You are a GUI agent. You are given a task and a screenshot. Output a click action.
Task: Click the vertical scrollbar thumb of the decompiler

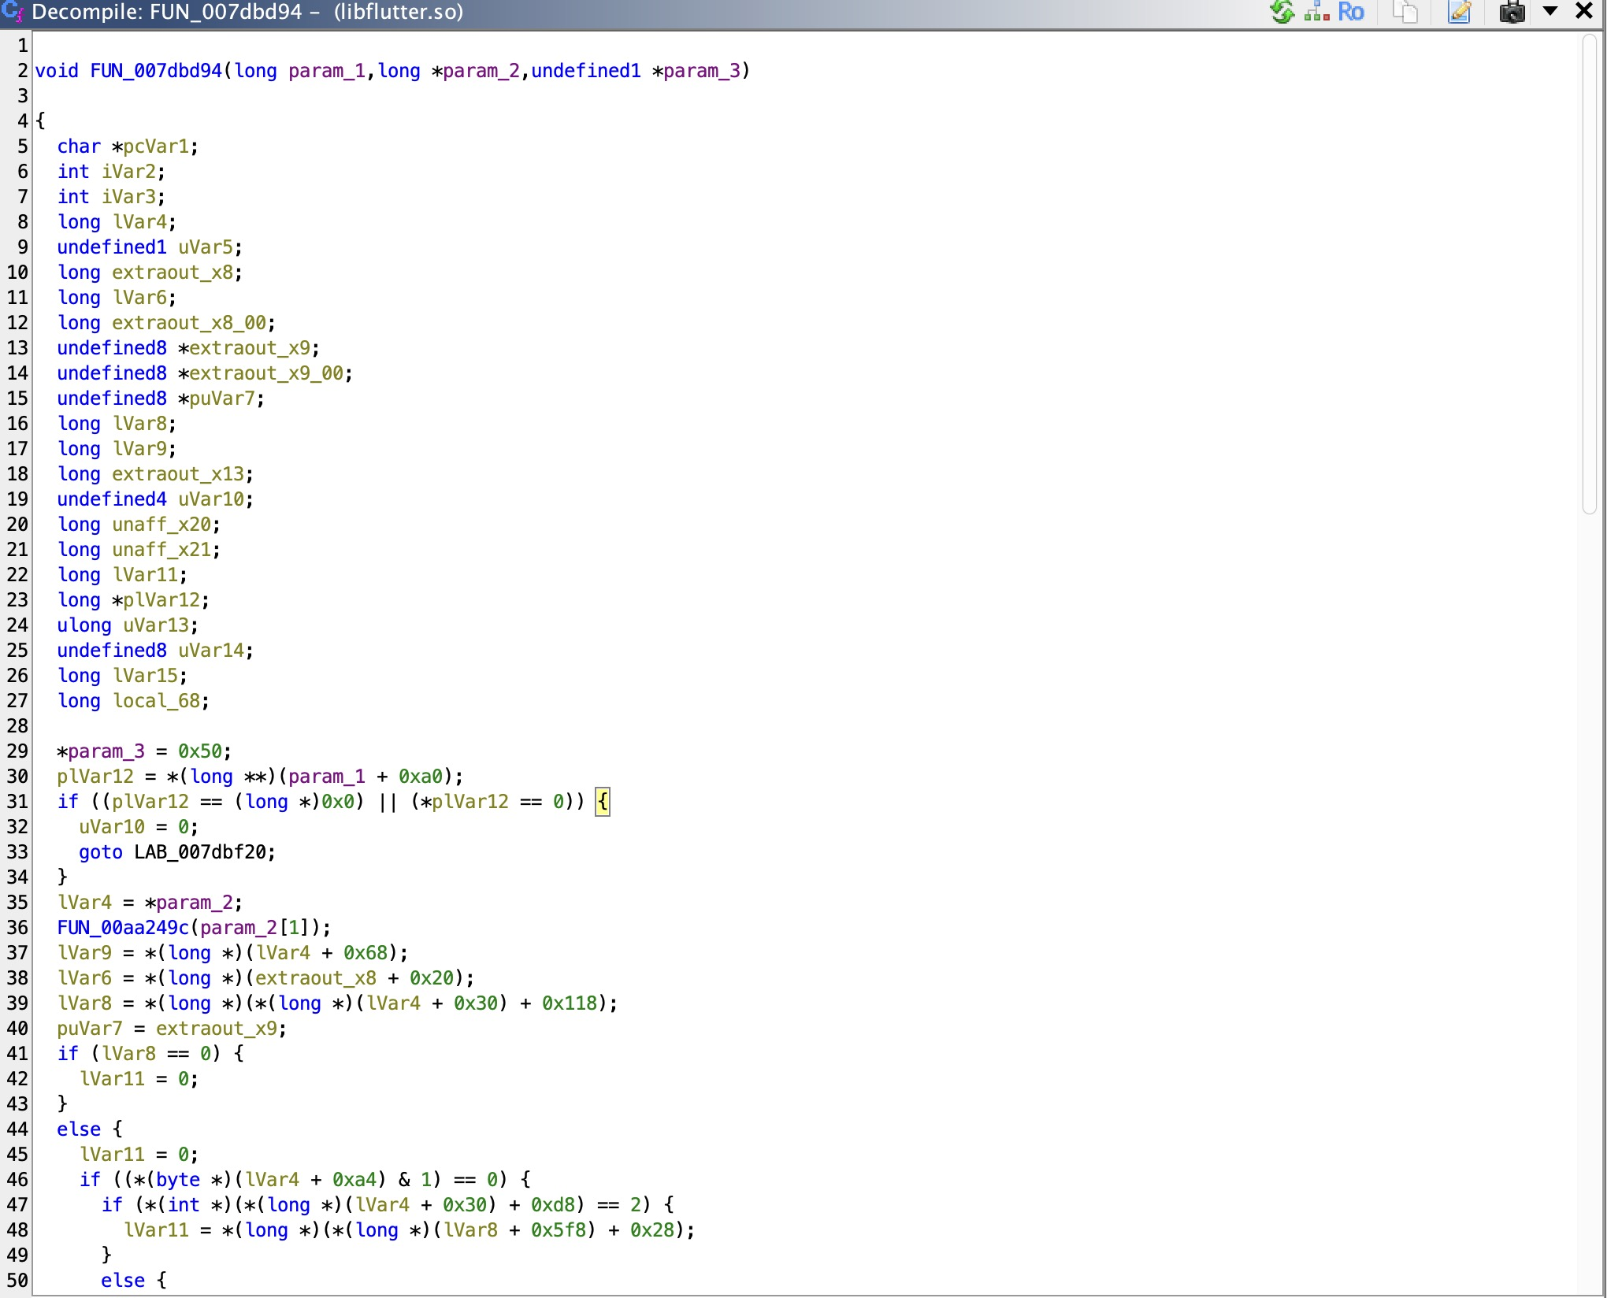point(1590,274)
